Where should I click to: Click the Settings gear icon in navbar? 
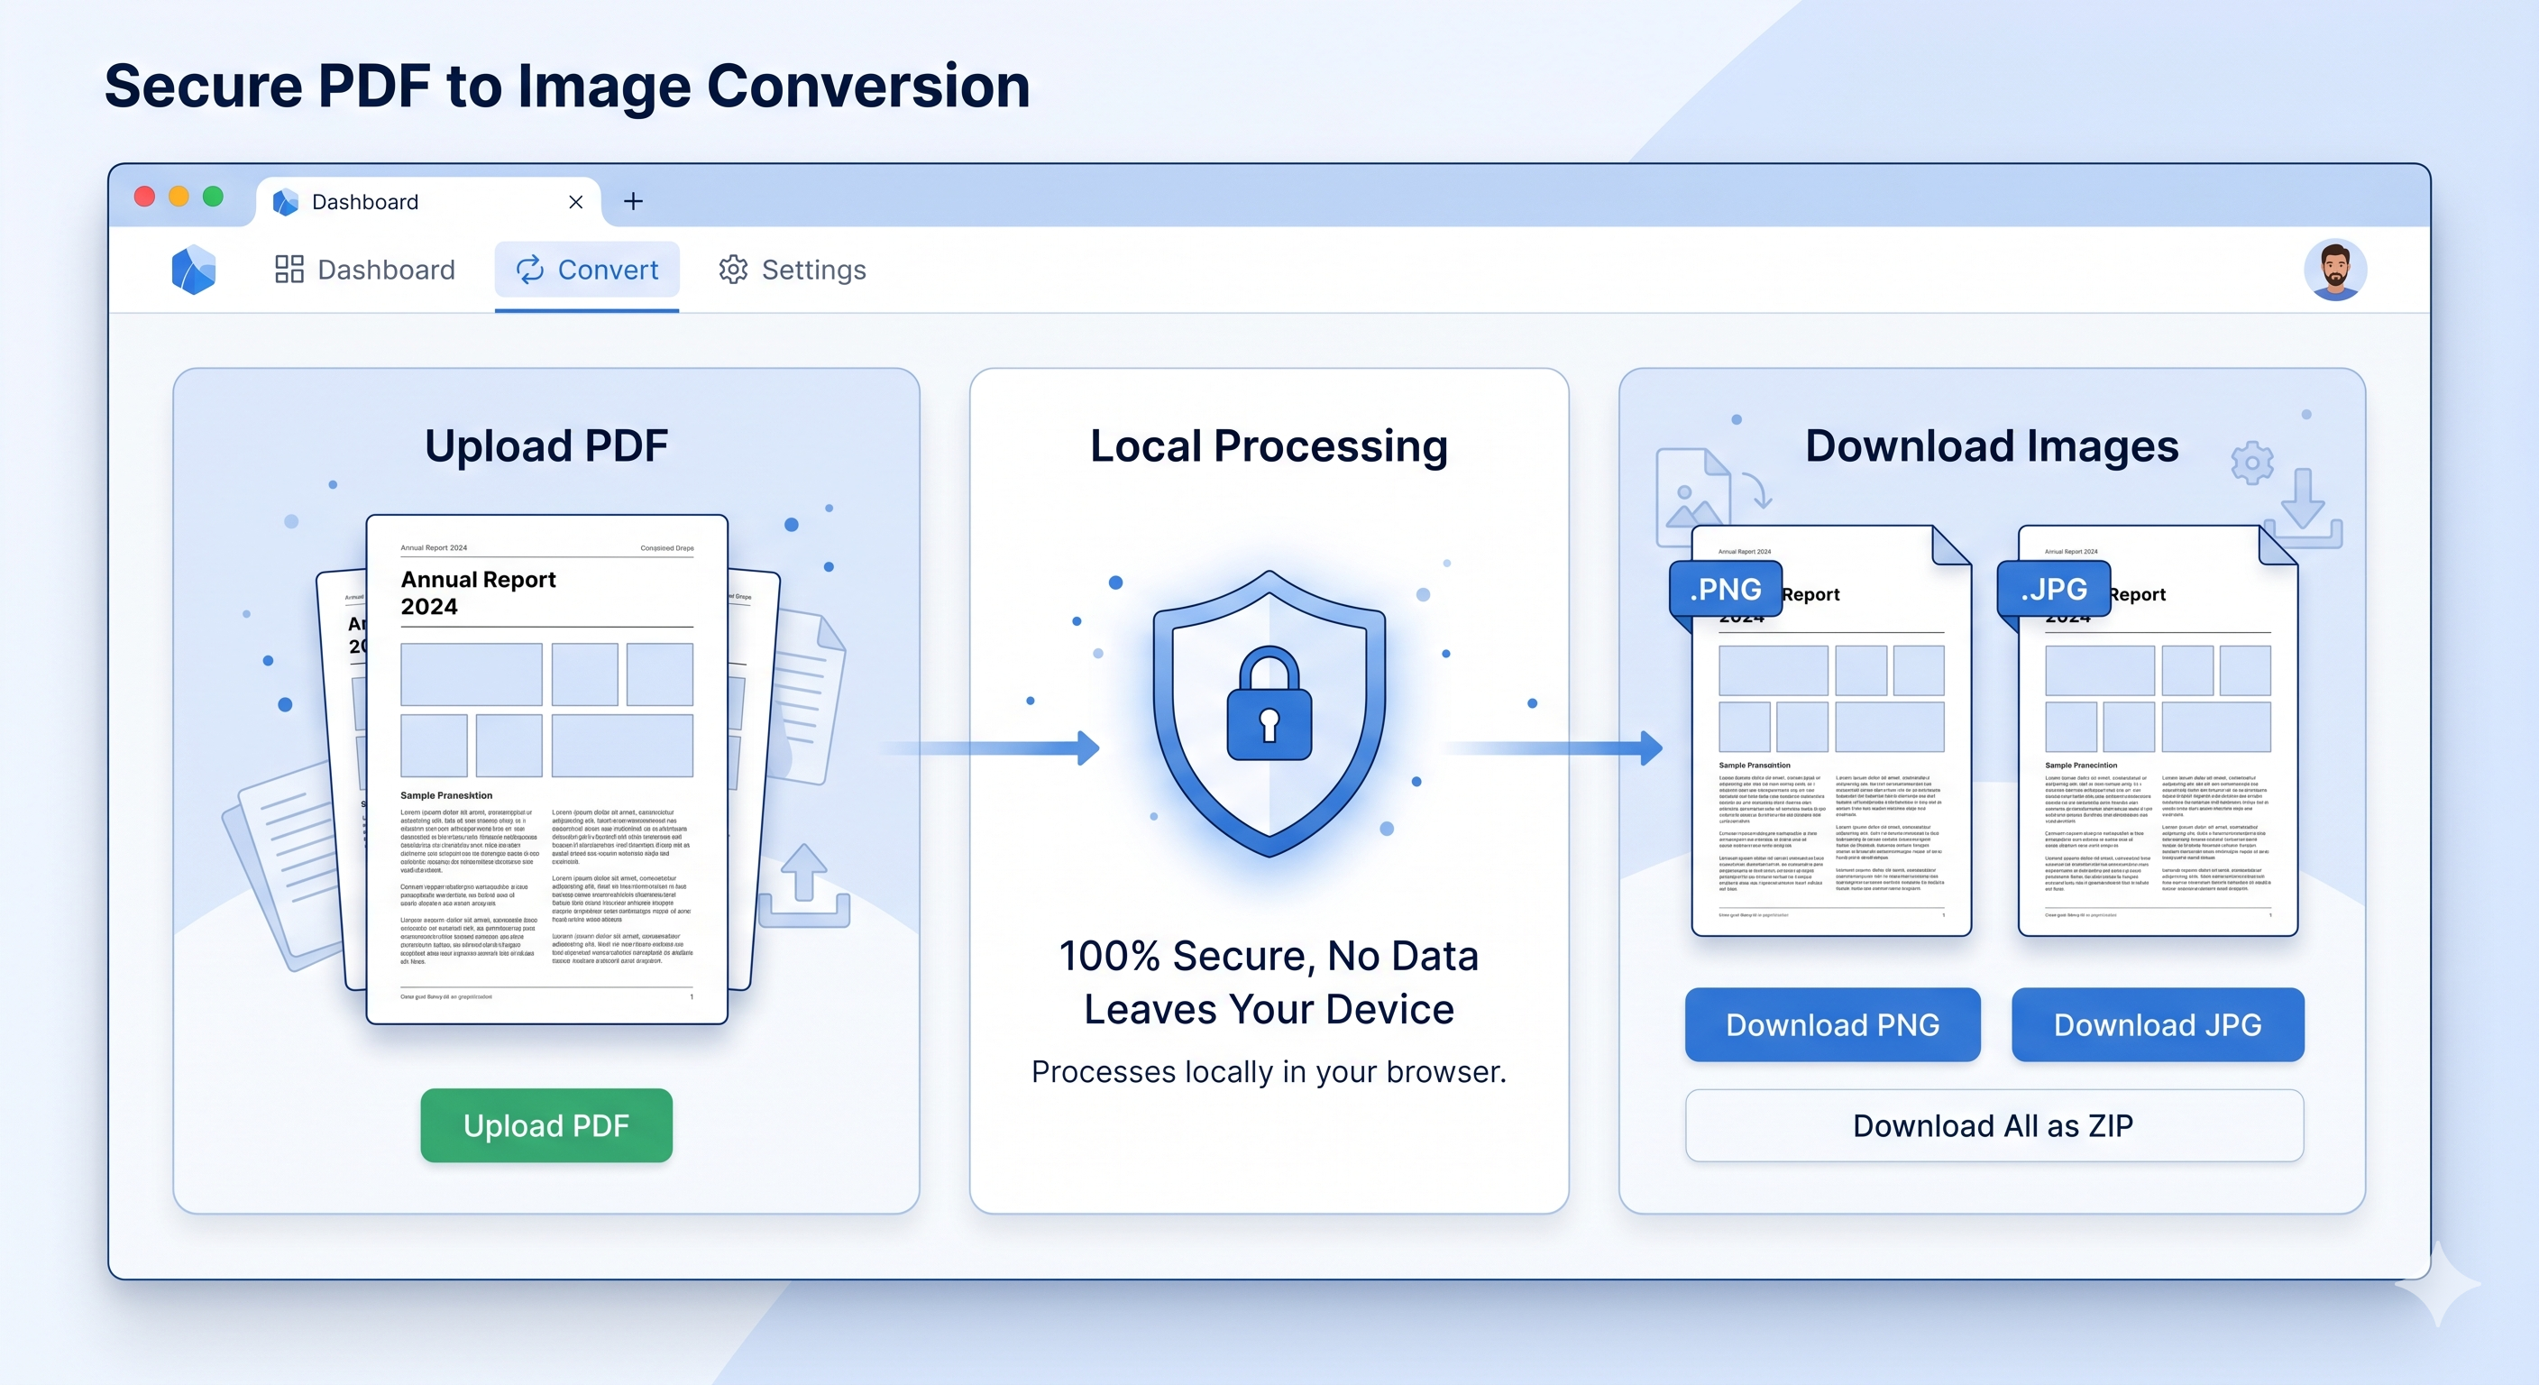coord(733,269)
